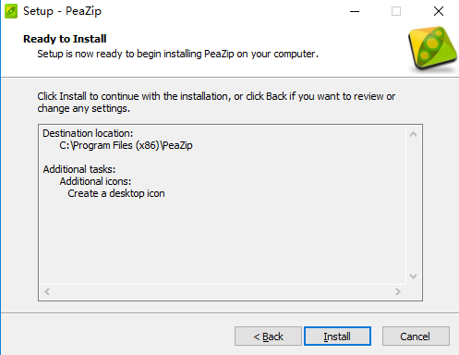Click the vertical scrollbar track in the summary box

[x=413, y=205]
